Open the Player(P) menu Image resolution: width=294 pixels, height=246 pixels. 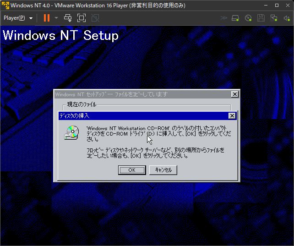pyautogui.click(x=18, y=18)
